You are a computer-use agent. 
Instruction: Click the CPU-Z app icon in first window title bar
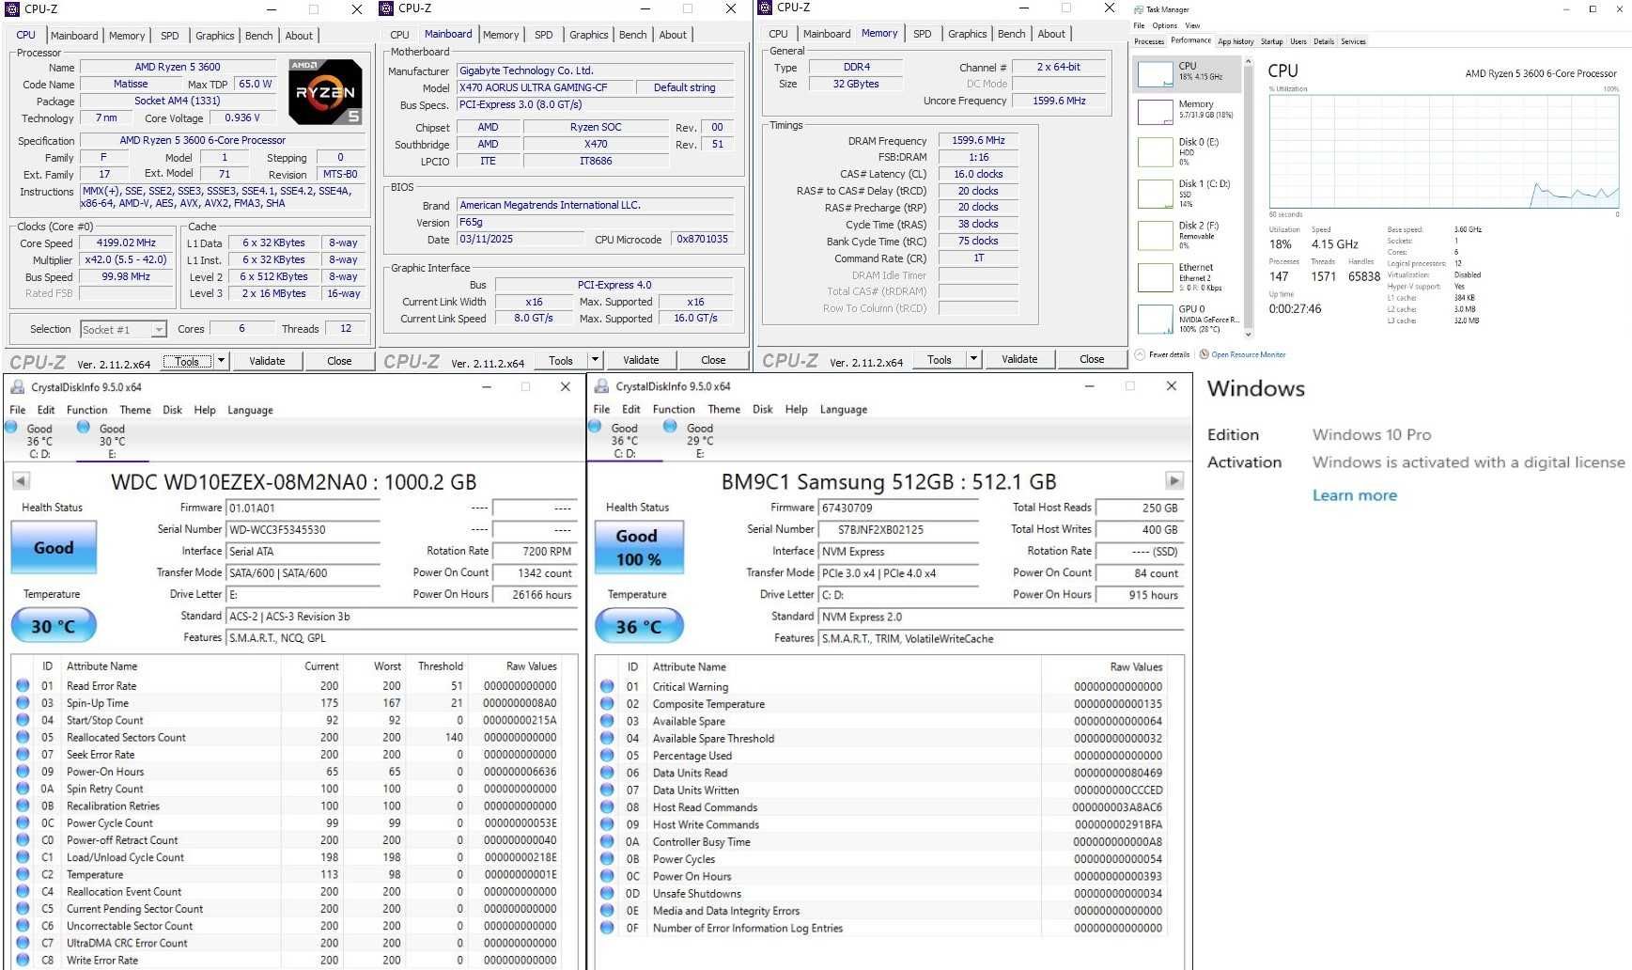click(x=12, y=8)
